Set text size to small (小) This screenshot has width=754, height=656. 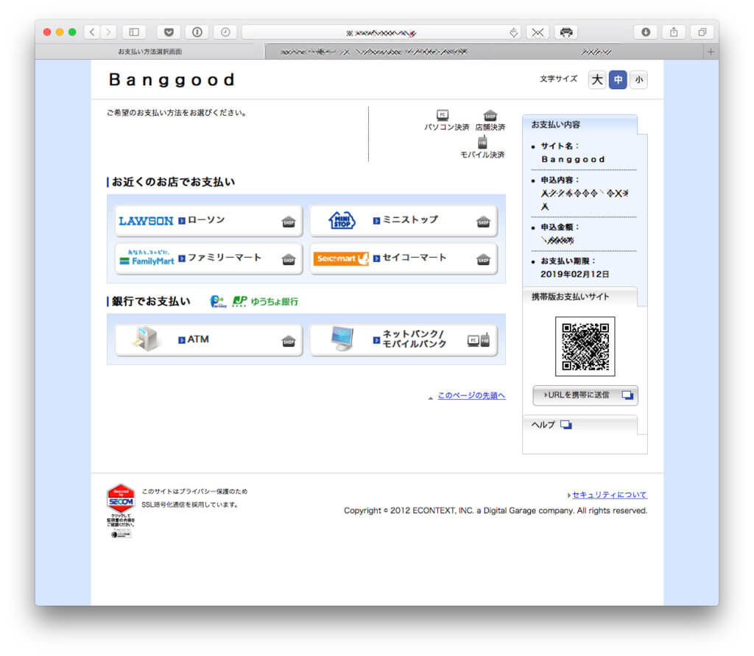click(x=638, y=80)
